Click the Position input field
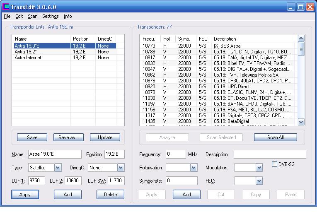Viewport: 317px width, 212px height. (x=114, y=154)
